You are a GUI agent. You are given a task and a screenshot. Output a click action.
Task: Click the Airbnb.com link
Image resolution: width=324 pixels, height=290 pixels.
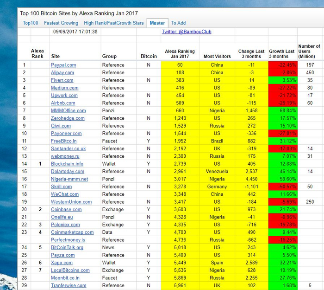pos(63,103)
